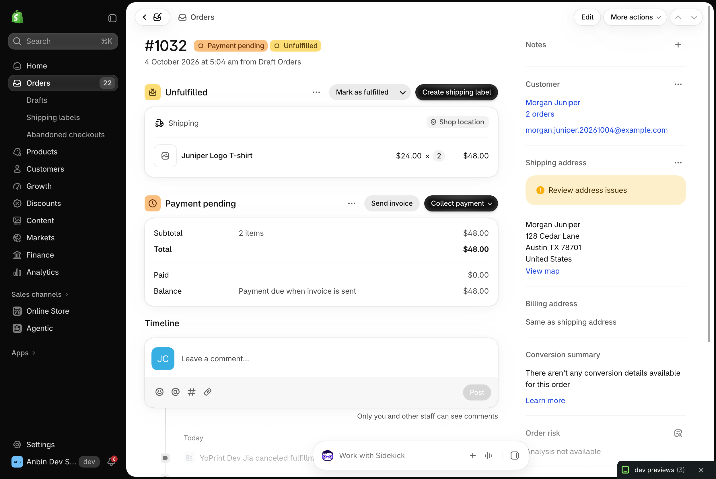Go to the previous order with up chevron
This screenshot has height=479, width=716.
(x=678, y=17)
